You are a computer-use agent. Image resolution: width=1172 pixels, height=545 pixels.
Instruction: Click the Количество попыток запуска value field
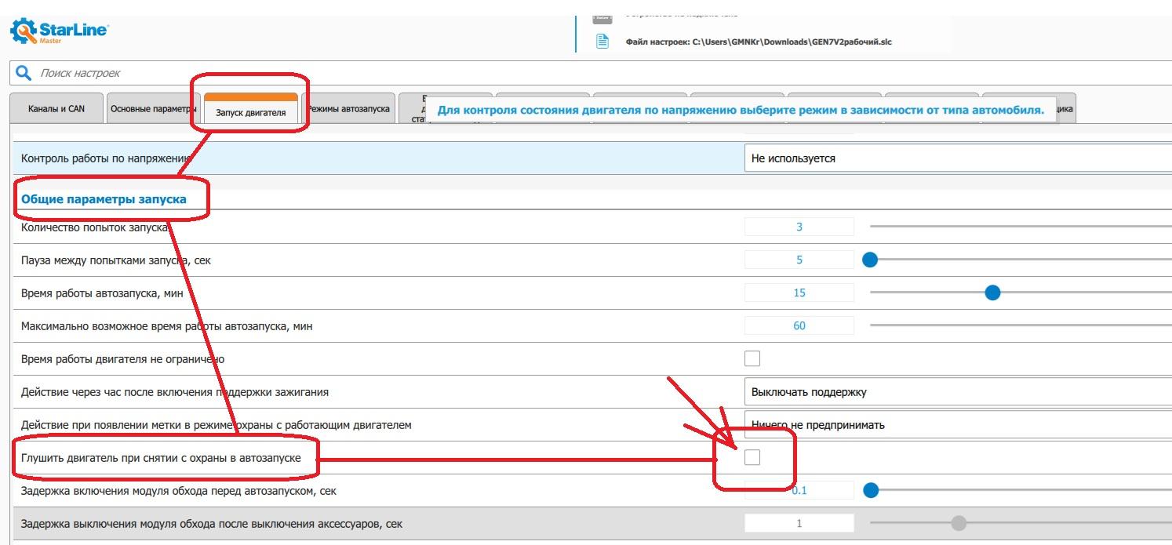coord(799,227)
